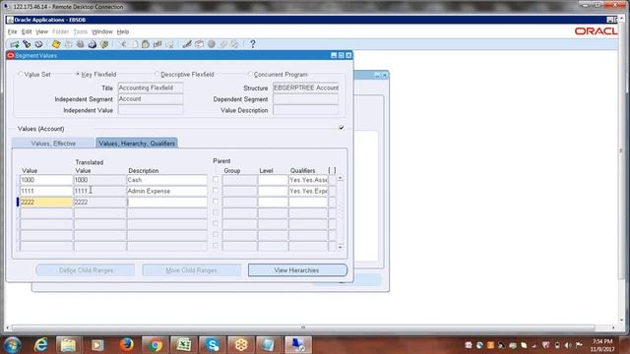Select the Key Flexfield radio button
The height and width of the screenshot is (354, 630).
tap(78, 75)
